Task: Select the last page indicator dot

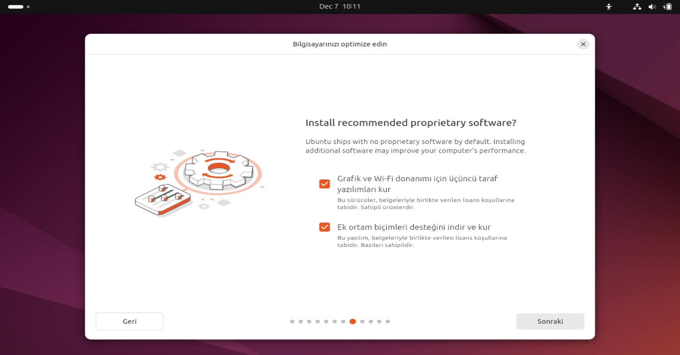Action: (x=388, y=321)
